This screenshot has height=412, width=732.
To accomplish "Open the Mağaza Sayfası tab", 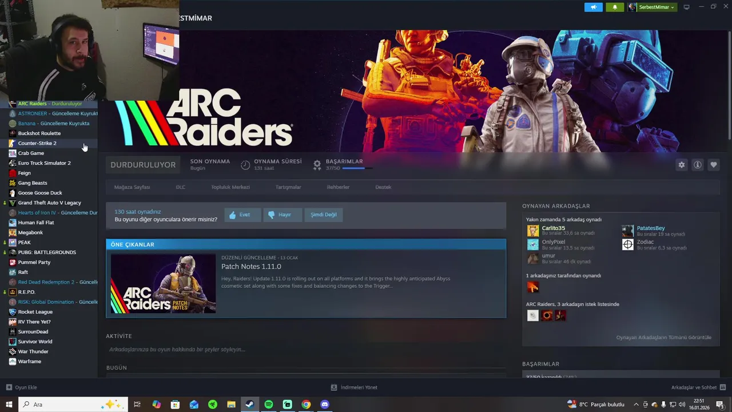I will coord(132,187).
